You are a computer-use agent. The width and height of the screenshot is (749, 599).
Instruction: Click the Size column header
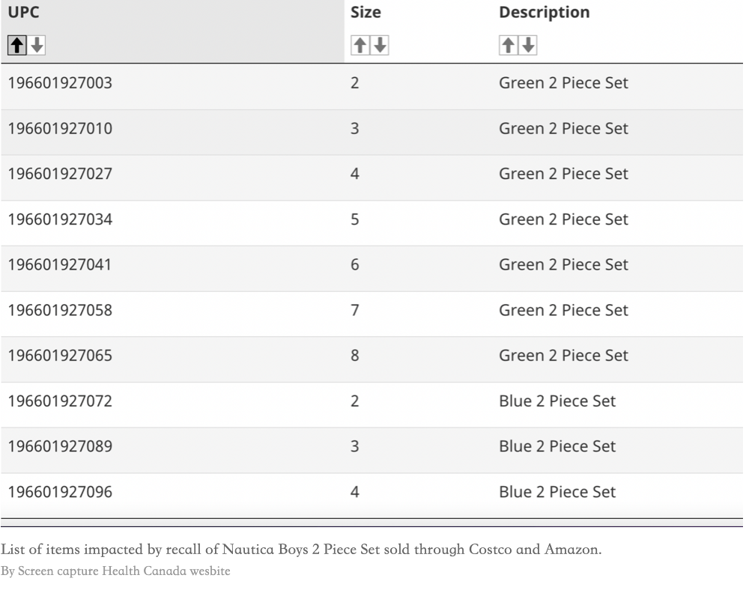pyautogui.click(x=366, y=13)
